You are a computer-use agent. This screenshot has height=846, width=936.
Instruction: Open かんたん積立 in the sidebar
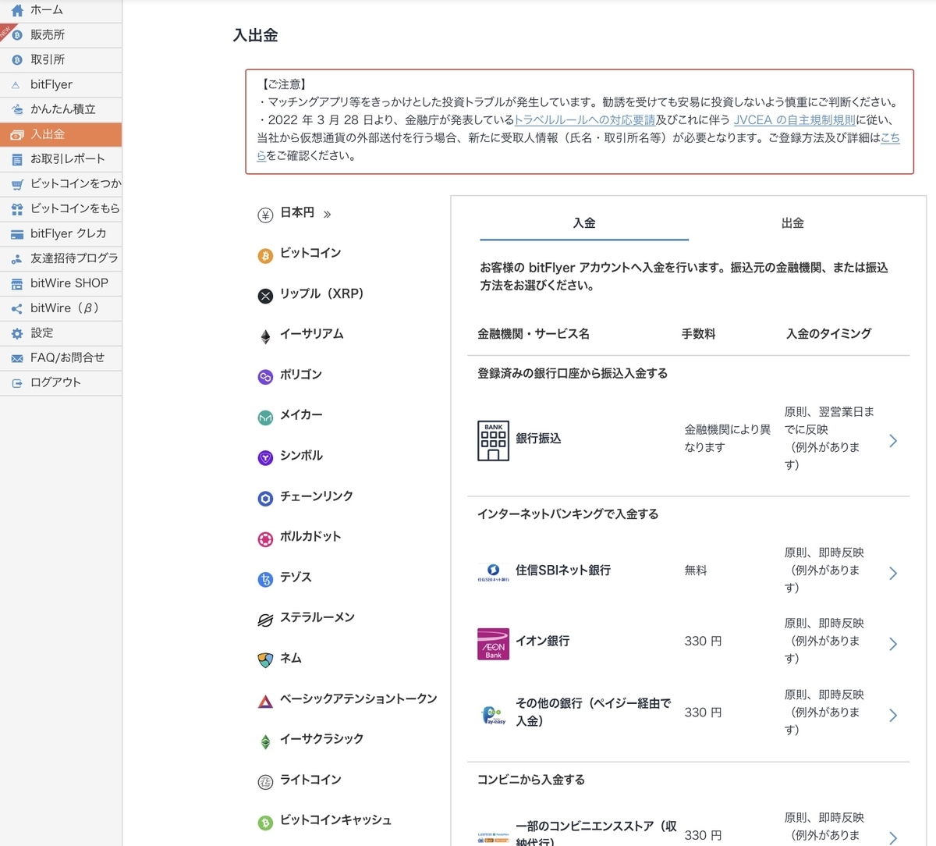[61, 109]
